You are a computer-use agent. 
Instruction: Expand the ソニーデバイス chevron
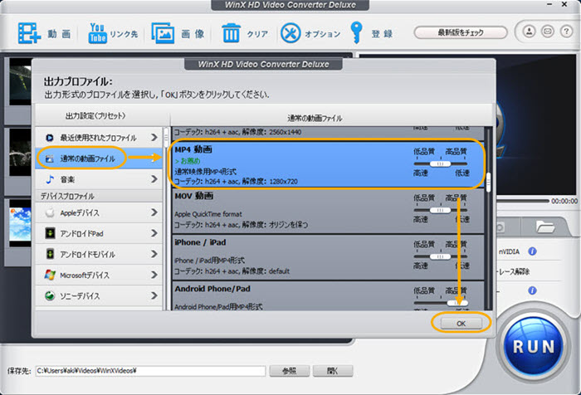tap(154, 295)
